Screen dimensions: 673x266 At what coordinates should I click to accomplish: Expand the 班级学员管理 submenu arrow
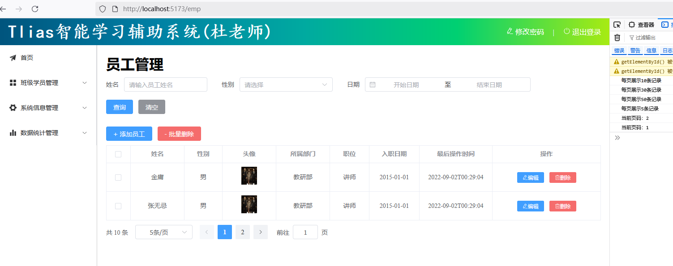coord(85,83)
